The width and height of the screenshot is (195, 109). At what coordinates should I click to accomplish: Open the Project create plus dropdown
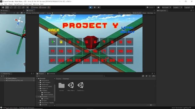click(38, 76)
